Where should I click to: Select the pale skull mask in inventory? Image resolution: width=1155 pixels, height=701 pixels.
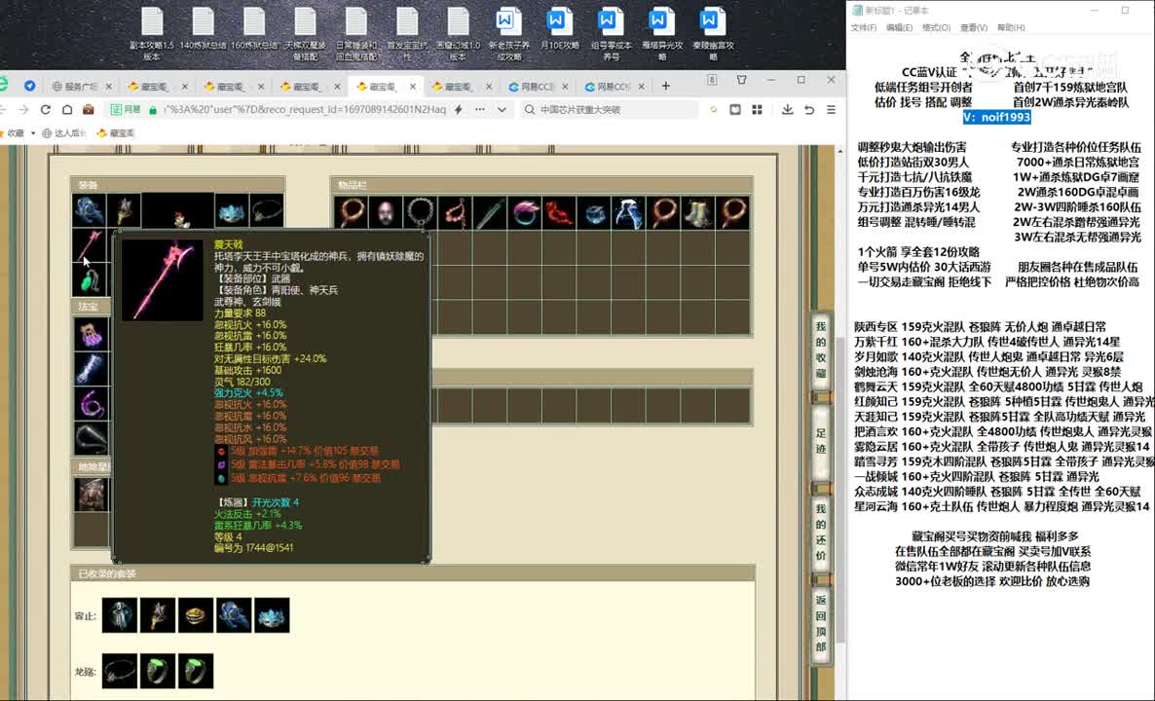(x=386, y=213)
